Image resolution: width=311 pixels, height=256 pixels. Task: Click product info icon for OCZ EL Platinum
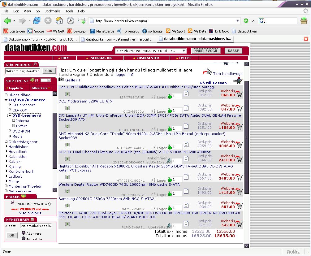pyautogui.click(x=67, y=159)
